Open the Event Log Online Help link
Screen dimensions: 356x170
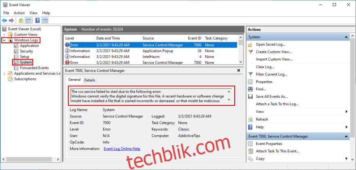click(x=122, y=149)
